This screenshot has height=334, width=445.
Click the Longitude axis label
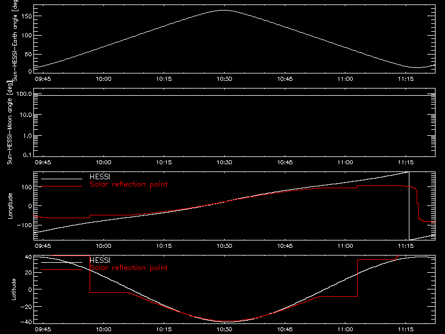pyautogui.click(x=10, y=206)
